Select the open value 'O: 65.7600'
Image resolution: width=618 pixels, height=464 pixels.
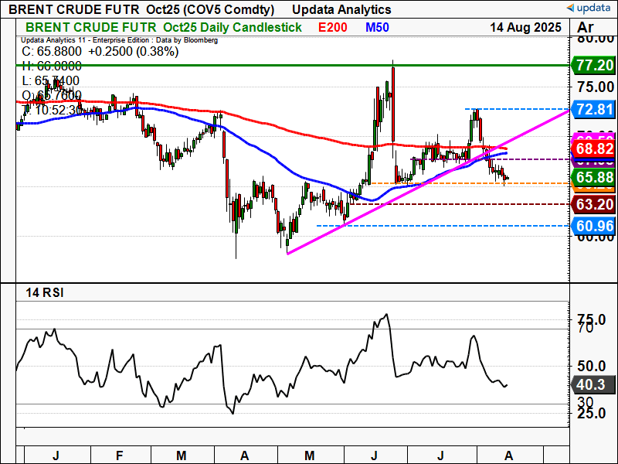[52, 95]
